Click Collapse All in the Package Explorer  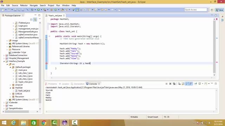31,20
